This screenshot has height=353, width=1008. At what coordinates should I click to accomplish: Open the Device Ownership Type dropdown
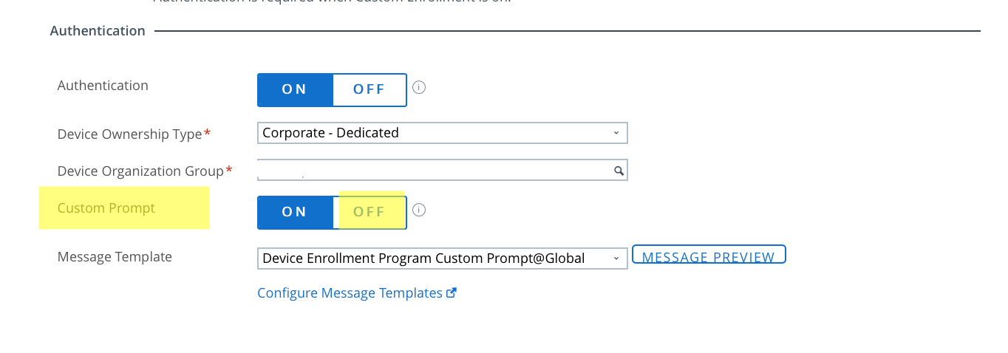[x=442, y=133]
